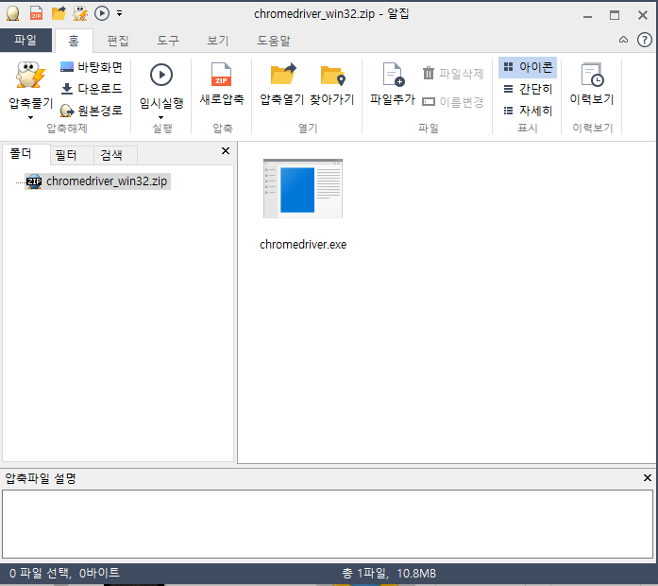This screenshot has width=658, height=586.
Task: Click the 압축열기 open folder icon
Action: (x=282, y=74)
